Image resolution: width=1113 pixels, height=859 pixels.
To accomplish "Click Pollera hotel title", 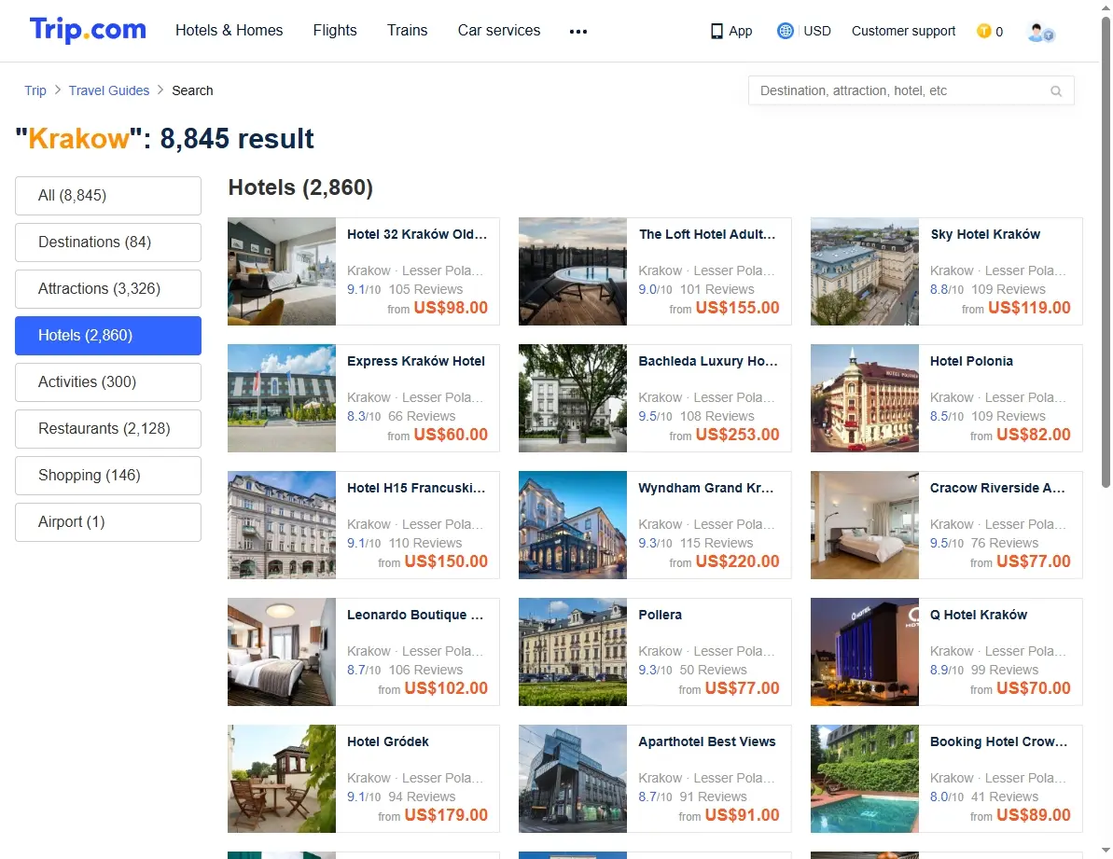I will pyautogui.click(x=661, y=616).
